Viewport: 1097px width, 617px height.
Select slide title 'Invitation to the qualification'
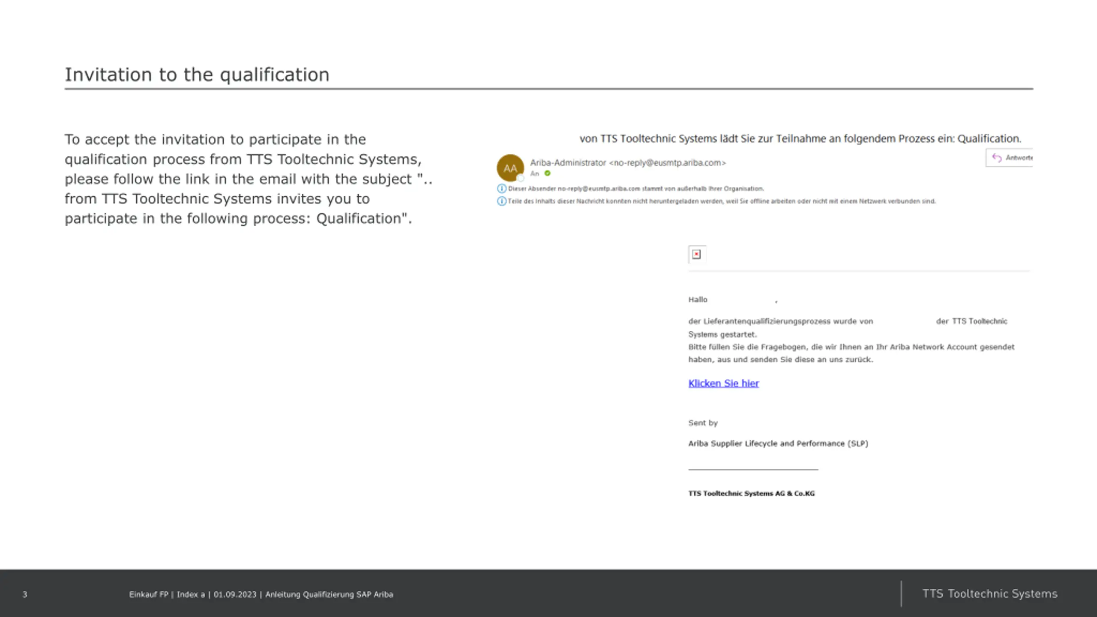(x=197, y=75)
